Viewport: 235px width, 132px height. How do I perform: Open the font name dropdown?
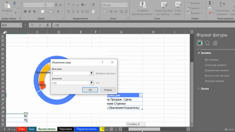[x=43, y=5]
